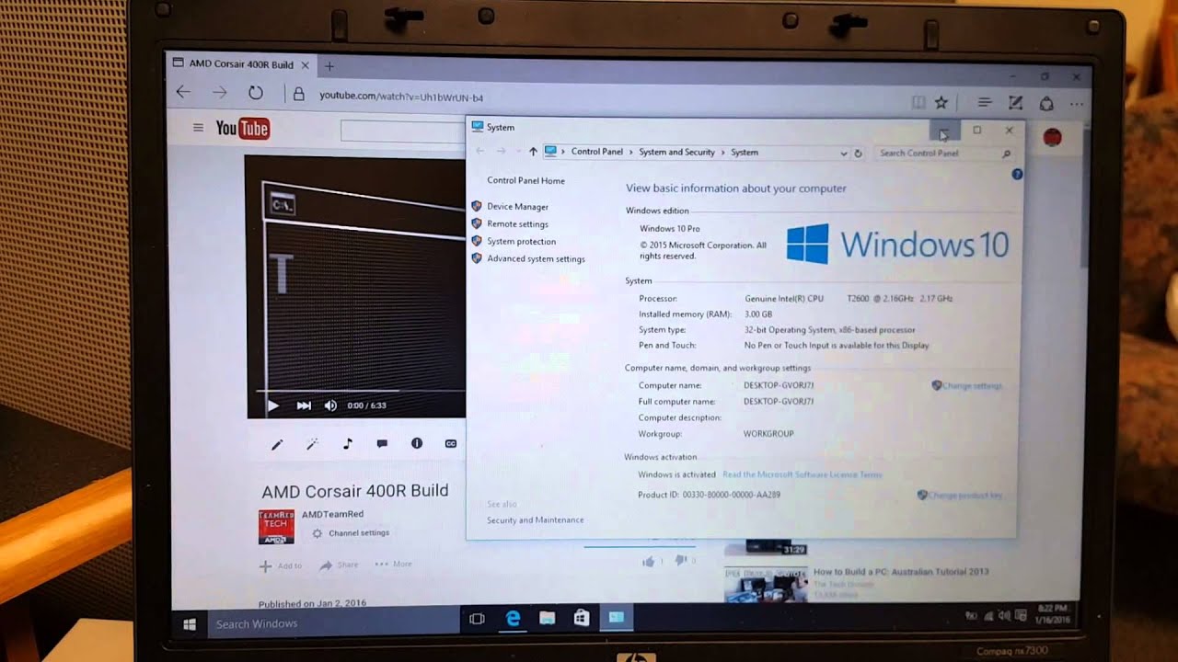This screenshot has width=1178, height=662.
Task: Open Annotations speech bubble icon
Action: point(382,444)
